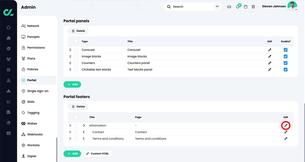The image size is (305, 162).
Task: Open the Webex settings page
Action: tap(32, 123)
